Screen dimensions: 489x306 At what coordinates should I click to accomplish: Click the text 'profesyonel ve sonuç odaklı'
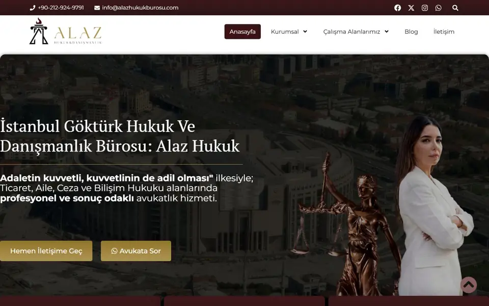point(67,198)
